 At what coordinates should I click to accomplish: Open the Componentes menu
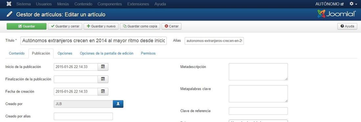pyautogui.click(x=110, y=4)
